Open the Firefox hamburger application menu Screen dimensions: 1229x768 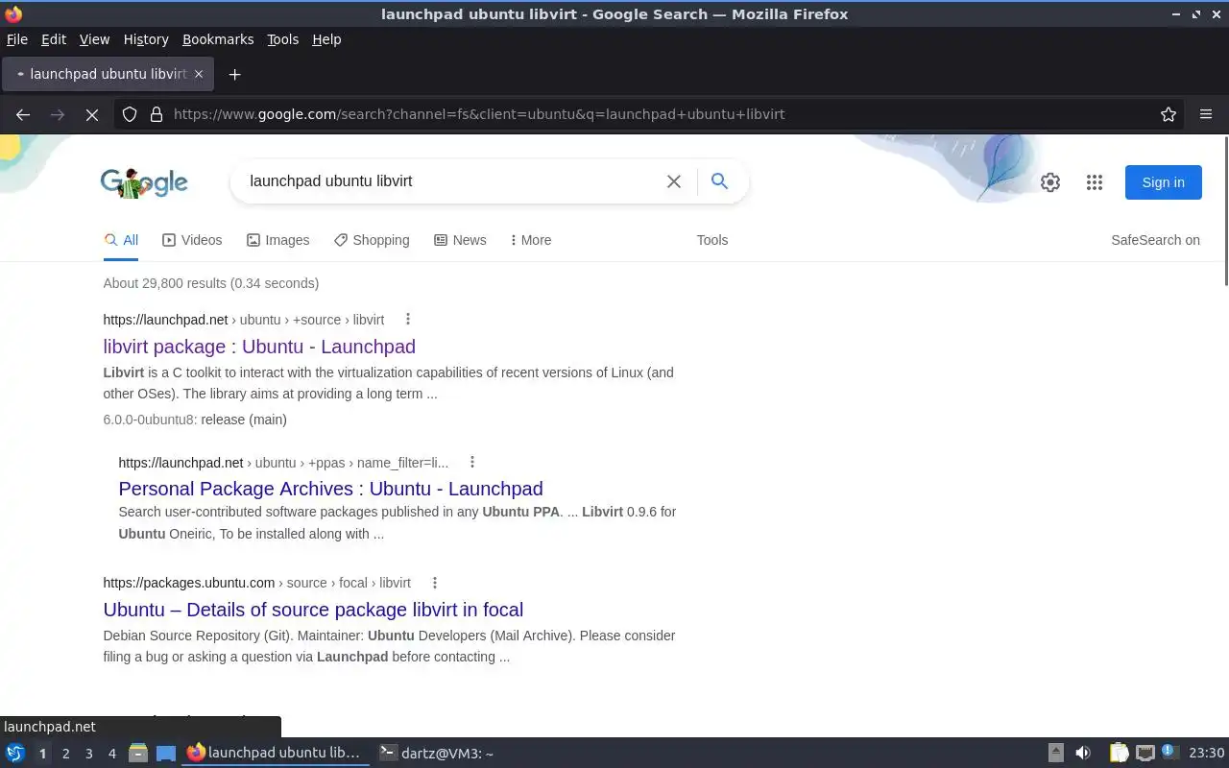click(1206, 114)
